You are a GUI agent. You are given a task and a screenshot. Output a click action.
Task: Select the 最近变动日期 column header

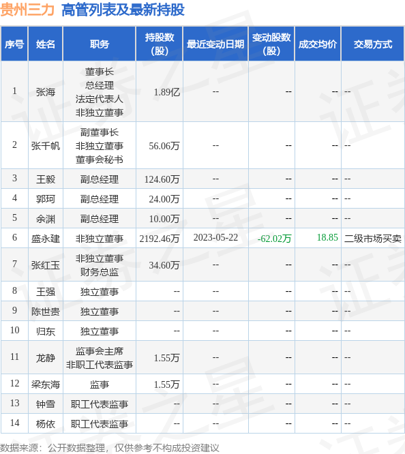click(x=215, y=44)
